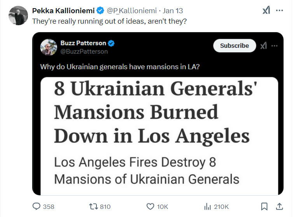Click Pekka's blue verified badge
Image resolution: width=294 pixels, height=217 pixels.
(100, 10)
